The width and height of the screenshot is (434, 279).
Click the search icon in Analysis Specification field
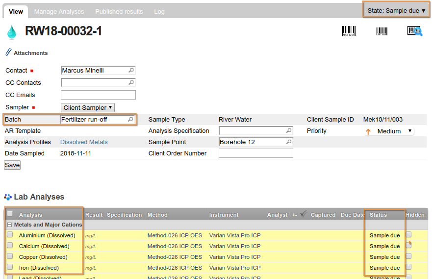point(288,131)
